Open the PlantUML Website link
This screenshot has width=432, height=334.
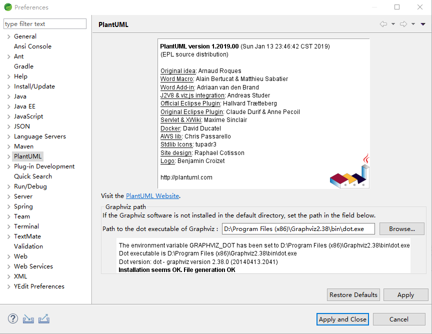152,196
